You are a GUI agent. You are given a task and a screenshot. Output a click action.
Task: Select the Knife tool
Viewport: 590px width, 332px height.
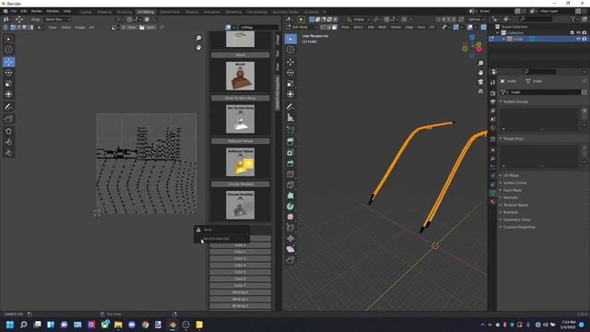pos(290,184)
